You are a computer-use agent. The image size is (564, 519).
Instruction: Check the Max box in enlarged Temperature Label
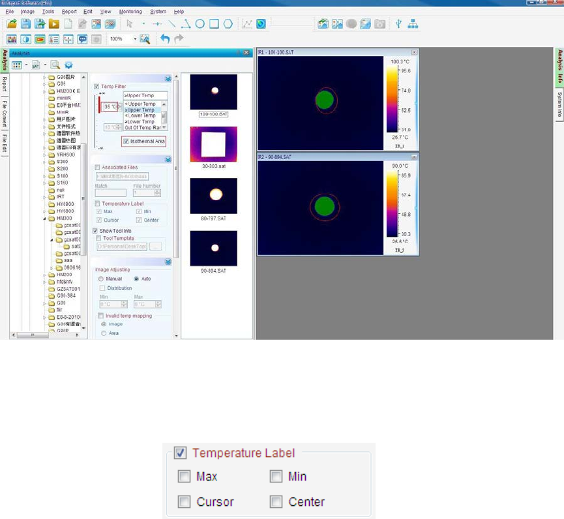pyautogui.click(x=184, y=476)
